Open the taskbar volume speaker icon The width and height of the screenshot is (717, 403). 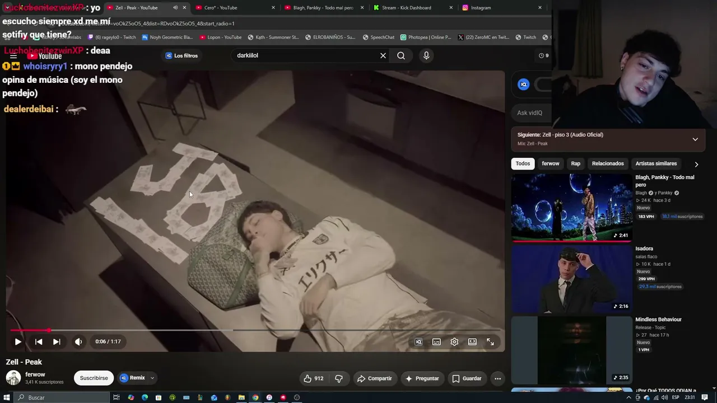[664, 397]
